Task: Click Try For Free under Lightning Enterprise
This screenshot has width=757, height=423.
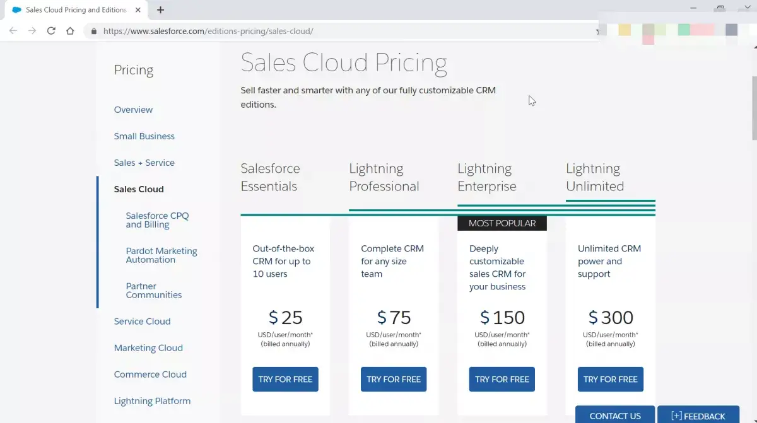Action: pos(502,380)
